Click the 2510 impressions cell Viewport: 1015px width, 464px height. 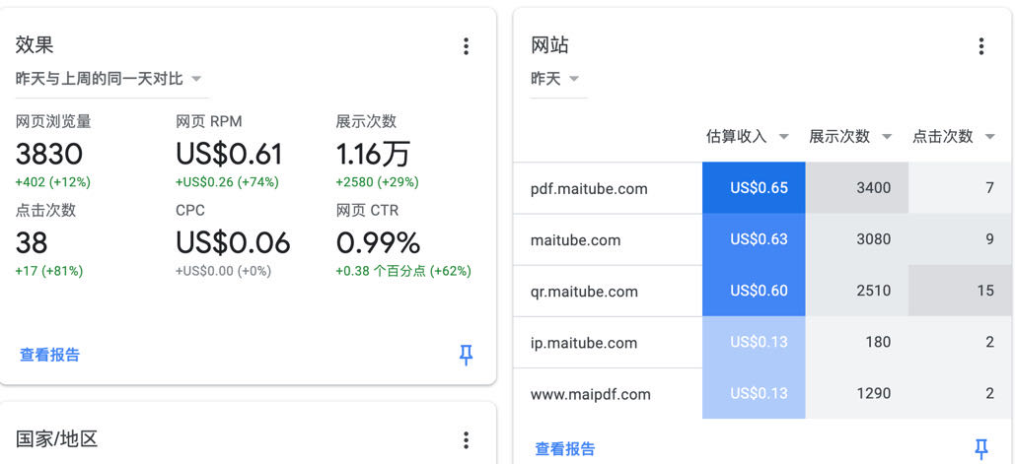pyautogui.click(x=857, y=291)
